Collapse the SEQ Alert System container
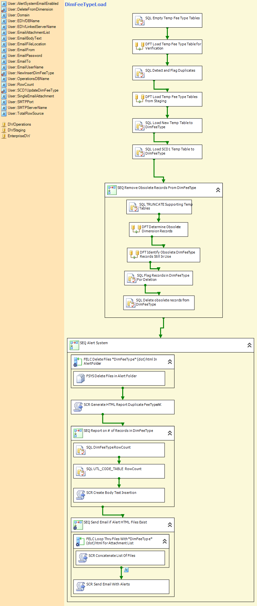The height and width of the screenshot is (606, 257). coord(249,345)
